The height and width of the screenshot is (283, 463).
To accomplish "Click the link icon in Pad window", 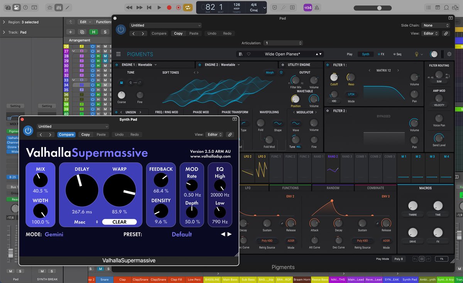I will [446, 34].
